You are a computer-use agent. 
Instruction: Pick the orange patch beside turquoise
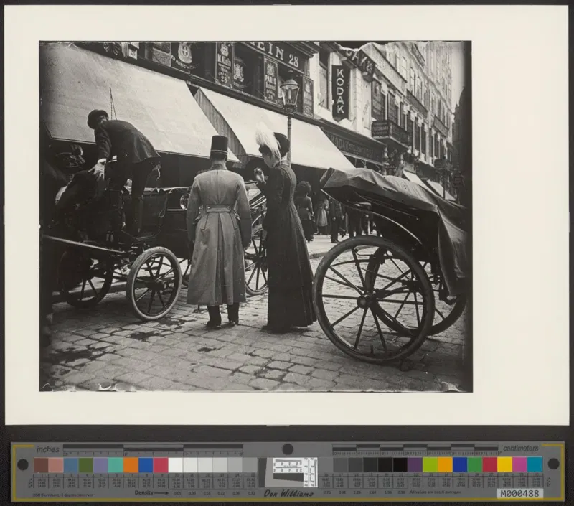tap(131, 465)
